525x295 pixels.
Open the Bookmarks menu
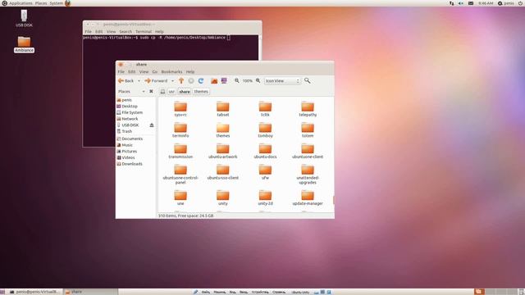pos(171,72)
